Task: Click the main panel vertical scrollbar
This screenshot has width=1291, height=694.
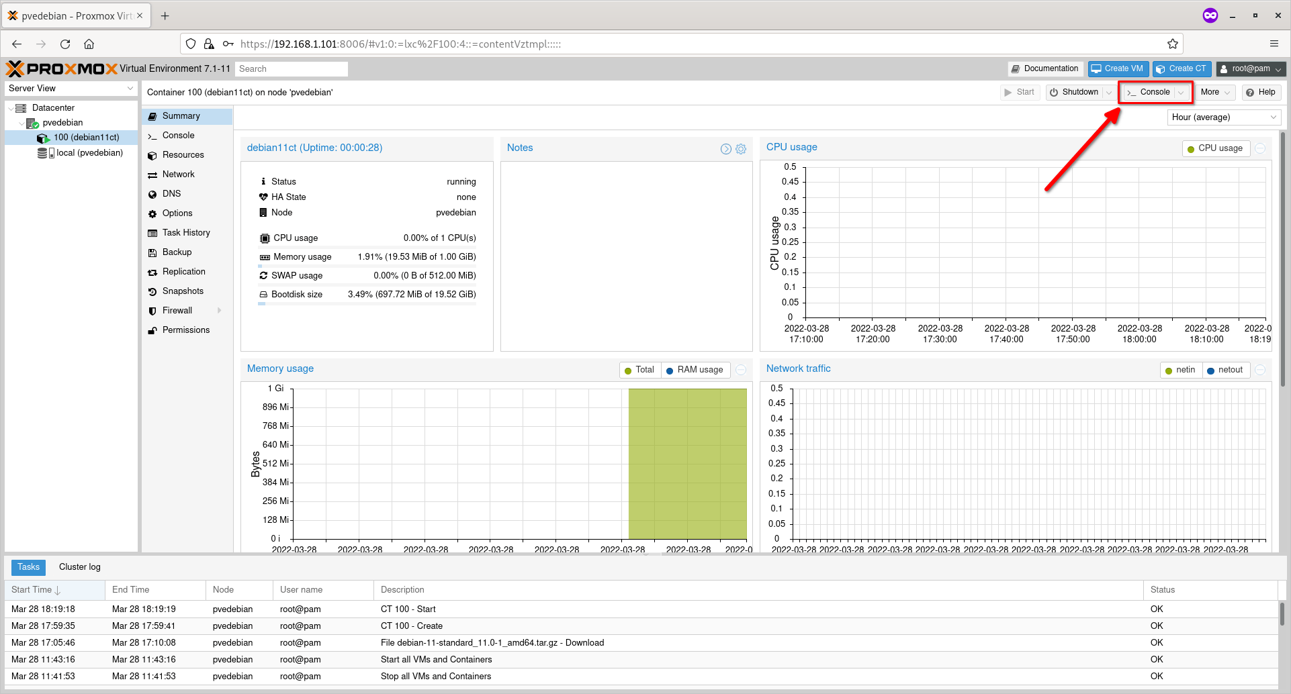Action: (1283, 258)
